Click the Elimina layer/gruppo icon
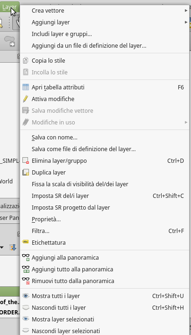 click(x=26, y=160)
